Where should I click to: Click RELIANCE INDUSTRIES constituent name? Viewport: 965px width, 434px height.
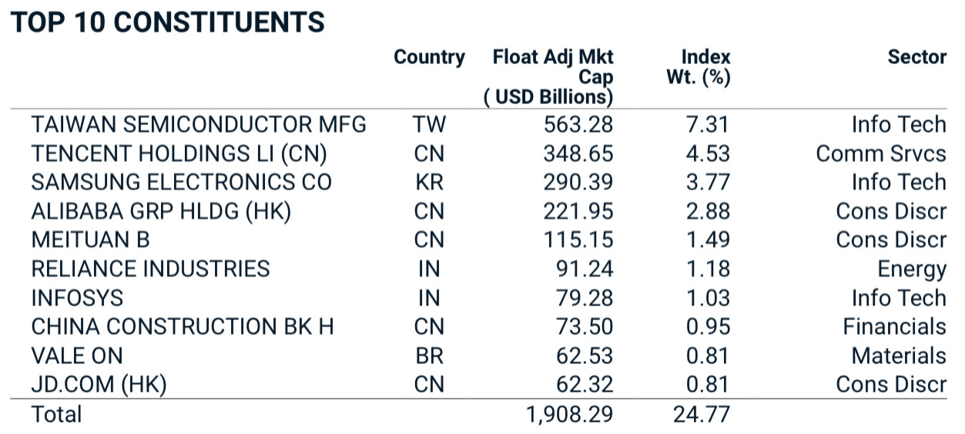(x=150, y=269)
